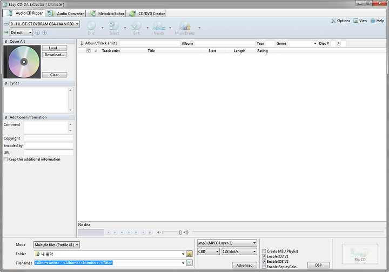Screen dimensions: 389x272
Task: Load the disc tray button
Action: click(44, 32)
